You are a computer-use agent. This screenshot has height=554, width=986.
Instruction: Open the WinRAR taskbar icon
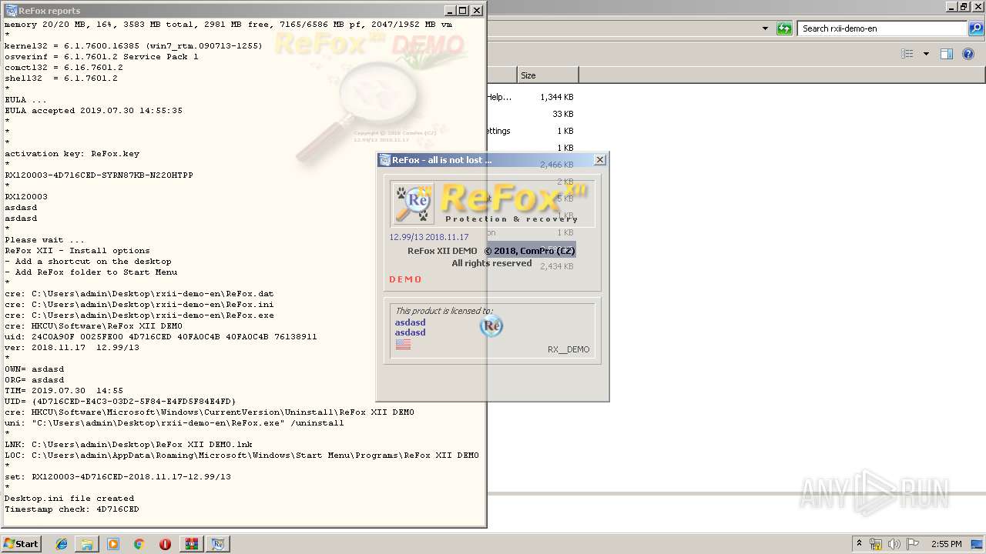(191, 544)
